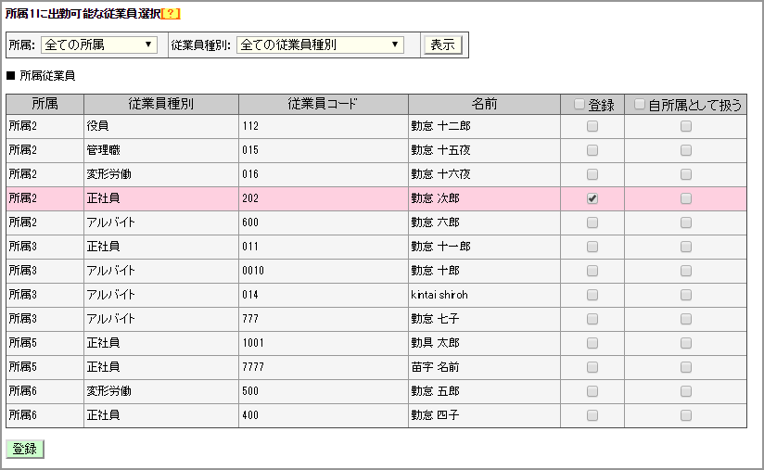Check 登録 for employee 015 勤怠 十五夜
Image resolution: width=764 pixels, height=470 pixels.
[x=592, y=150]
